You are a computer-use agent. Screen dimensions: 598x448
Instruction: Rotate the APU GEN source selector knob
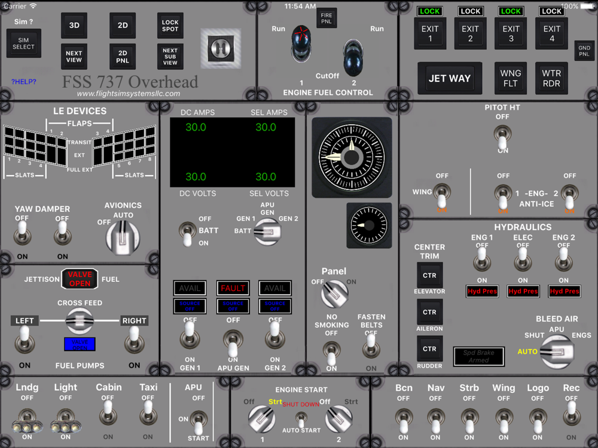[x=268, y=232]
